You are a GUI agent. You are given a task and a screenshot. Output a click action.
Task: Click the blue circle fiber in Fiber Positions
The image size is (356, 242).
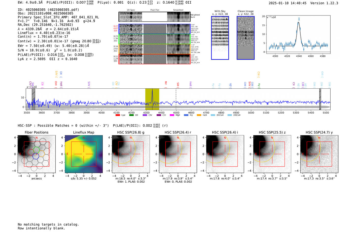point(36,156)
